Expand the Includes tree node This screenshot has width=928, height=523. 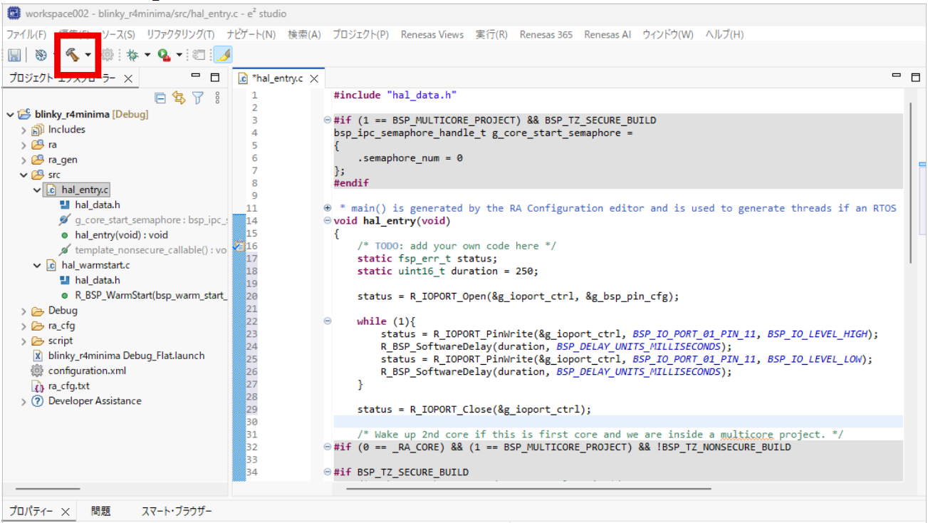24,130
